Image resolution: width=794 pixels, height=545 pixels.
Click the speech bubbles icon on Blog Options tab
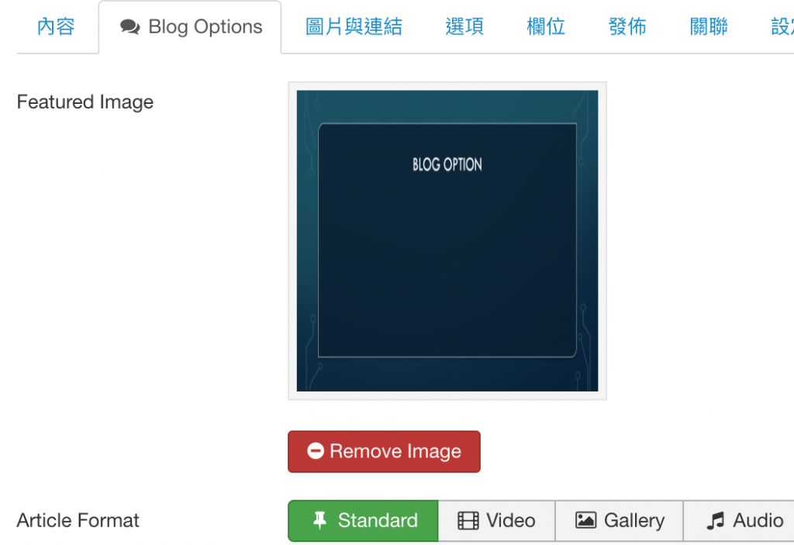(x=129, y=27)
